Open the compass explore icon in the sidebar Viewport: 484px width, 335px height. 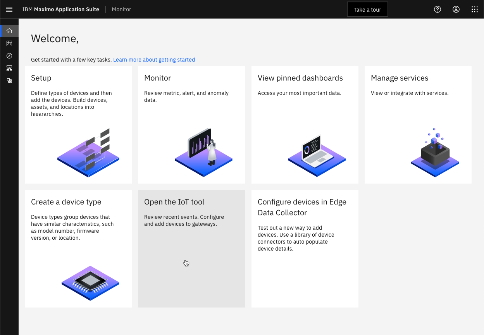tap(9, 56)
